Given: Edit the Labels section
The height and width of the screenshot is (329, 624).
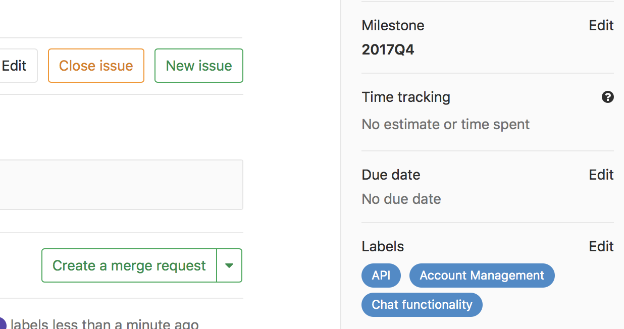Looking at the screenshot, I should (601, 246).
